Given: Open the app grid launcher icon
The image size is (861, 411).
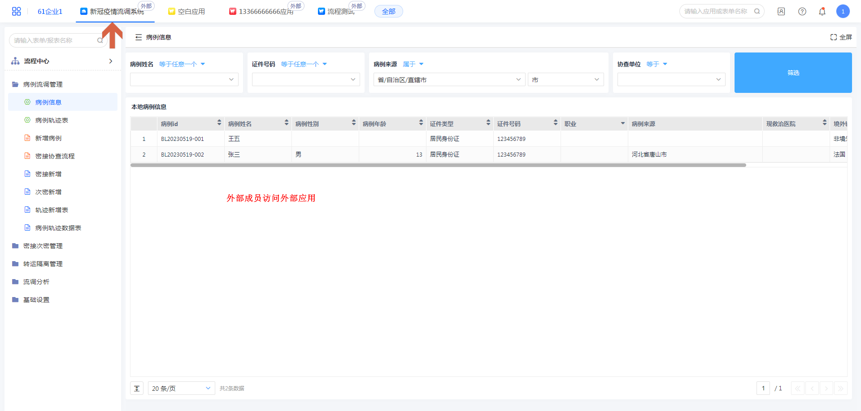Looking at the screenshot, I should (17, 11).
